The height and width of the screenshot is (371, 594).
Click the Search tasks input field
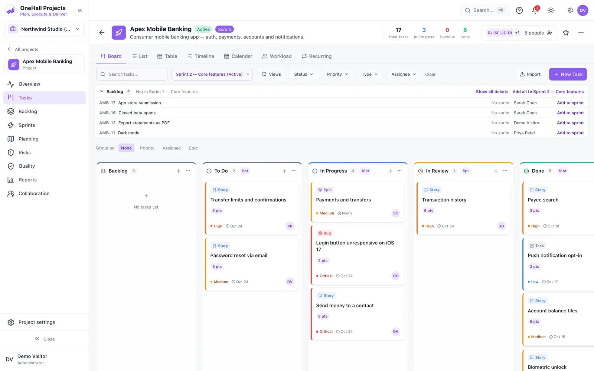point(132,74)
